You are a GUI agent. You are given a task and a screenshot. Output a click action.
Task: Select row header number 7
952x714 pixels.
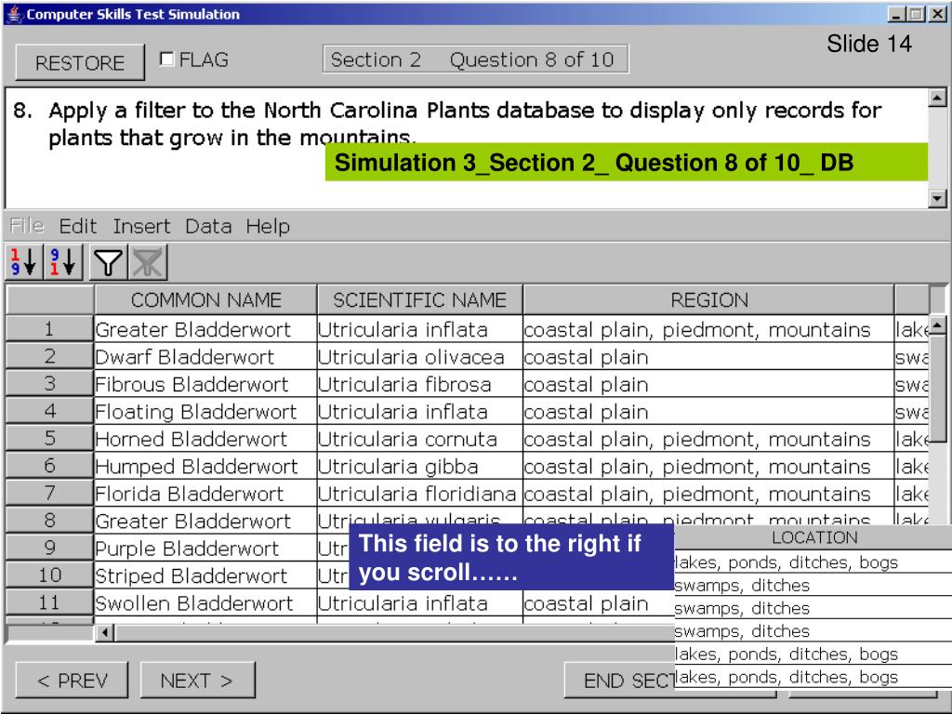tap(49, 493)
